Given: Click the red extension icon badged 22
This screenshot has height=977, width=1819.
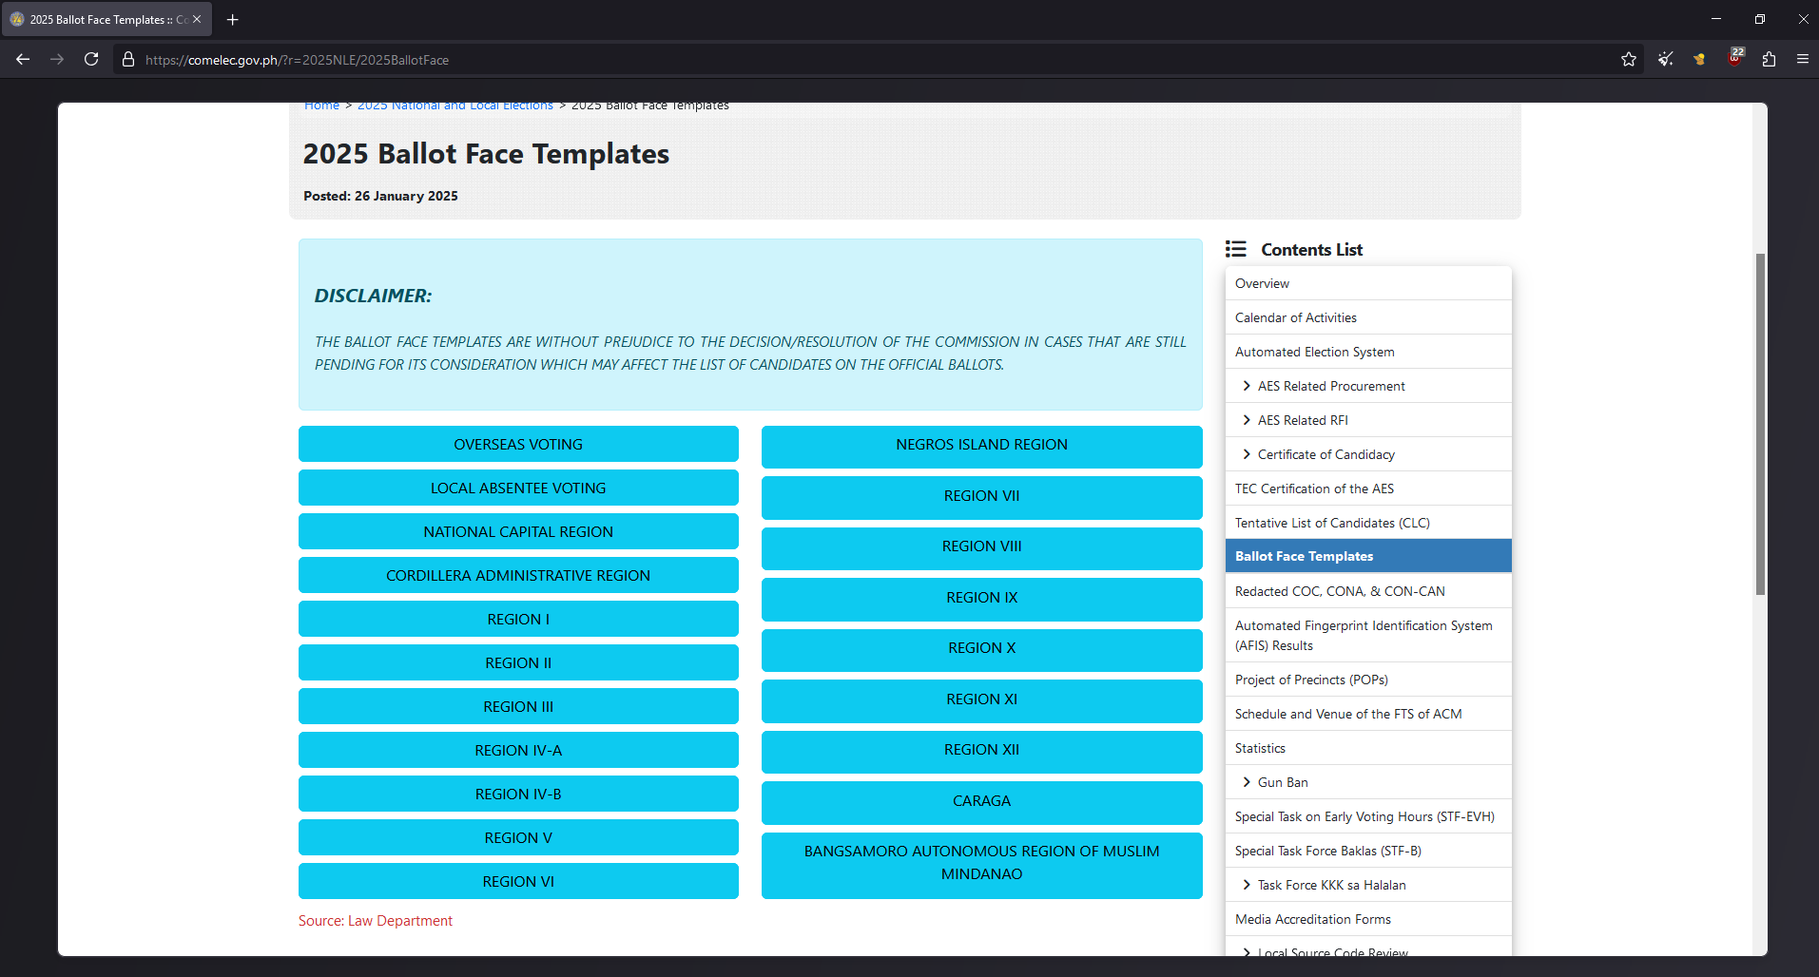Looking at the screenshot, I should pos(1735,57).
